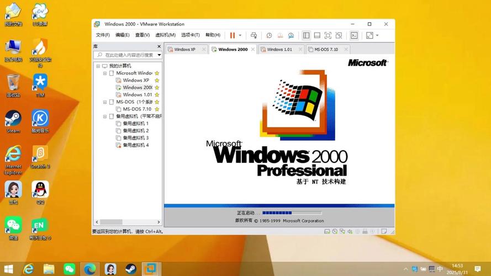The height and width of the screenshot is (276, 491).
Task: Open the message log status icon
Action: click(x=384, y=232)
